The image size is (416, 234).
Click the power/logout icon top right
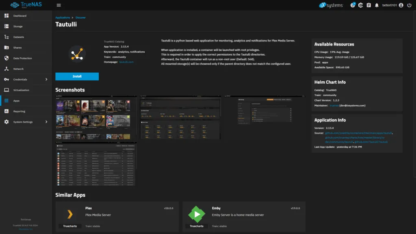point(410,5)
